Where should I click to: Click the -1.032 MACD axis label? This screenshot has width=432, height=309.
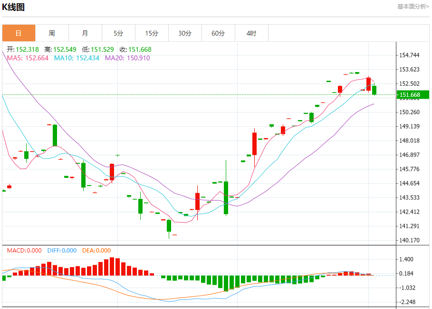(x=407, y=288)
